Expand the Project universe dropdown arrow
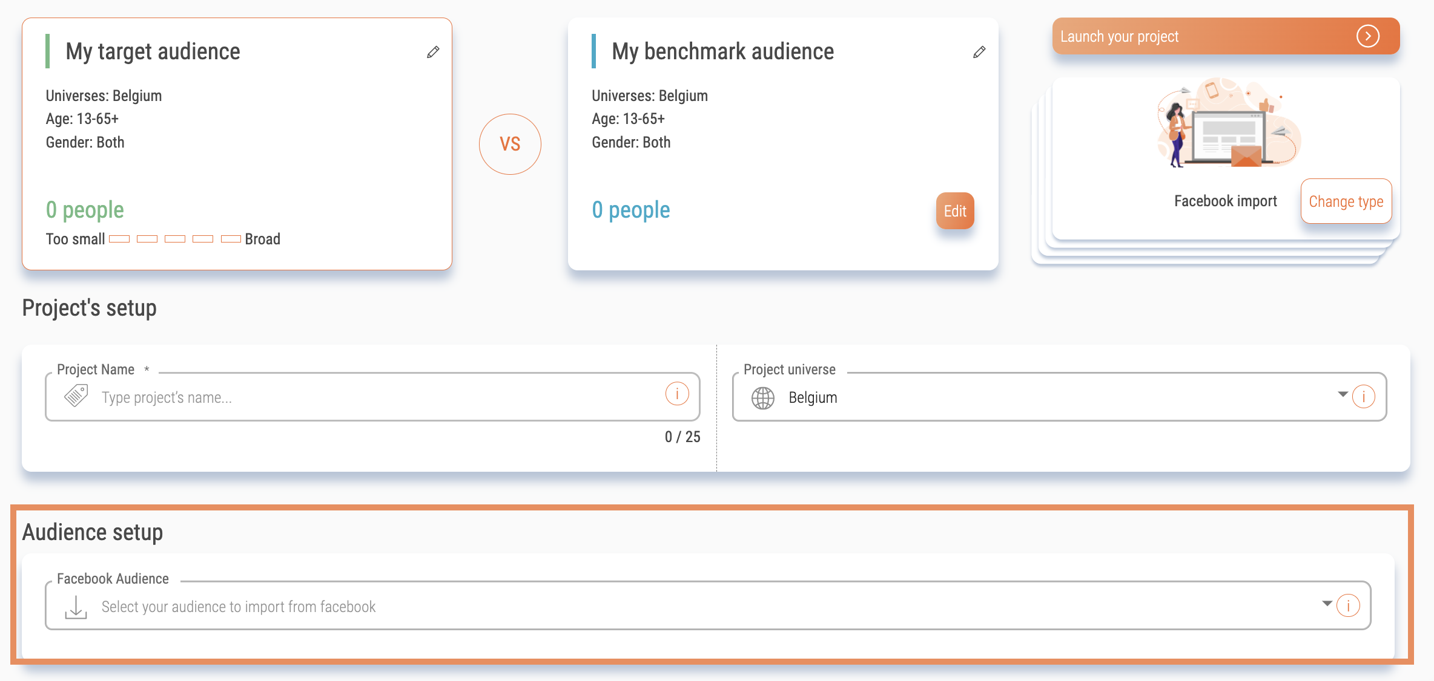 pos(1343,394)
